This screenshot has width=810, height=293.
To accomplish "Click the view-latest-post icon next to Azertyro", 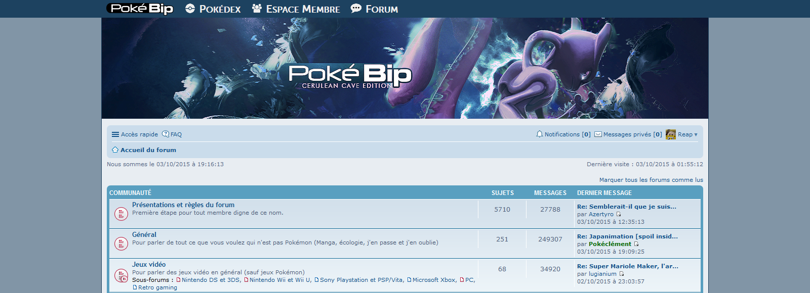I will pyautogui.click(x=619, y=214).
